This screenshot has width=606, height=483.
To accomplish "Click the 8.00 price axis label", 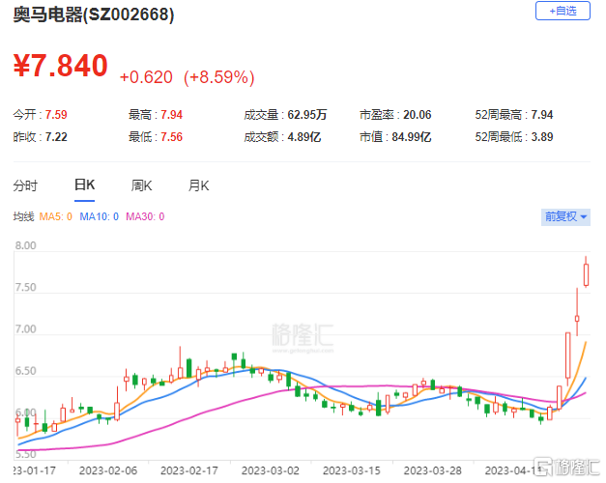I will 25,245.
